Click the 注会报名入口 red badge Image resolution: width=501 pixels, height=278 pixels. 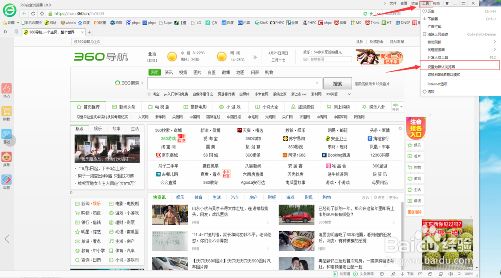416,128
